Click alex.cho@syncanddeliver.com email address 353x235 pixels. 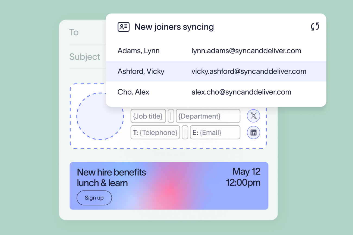pyautogui.click(x=241, y=92)
